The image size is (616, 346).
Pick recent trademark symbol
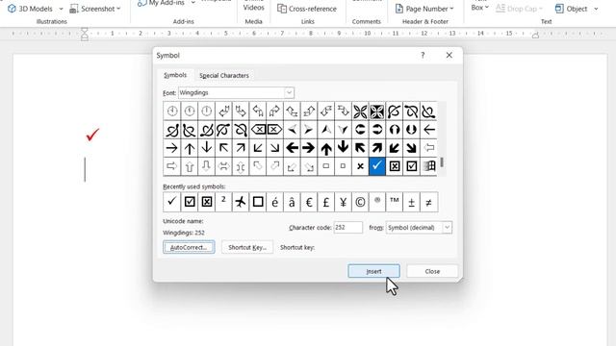pyautogui.click(x=394, y=202)
